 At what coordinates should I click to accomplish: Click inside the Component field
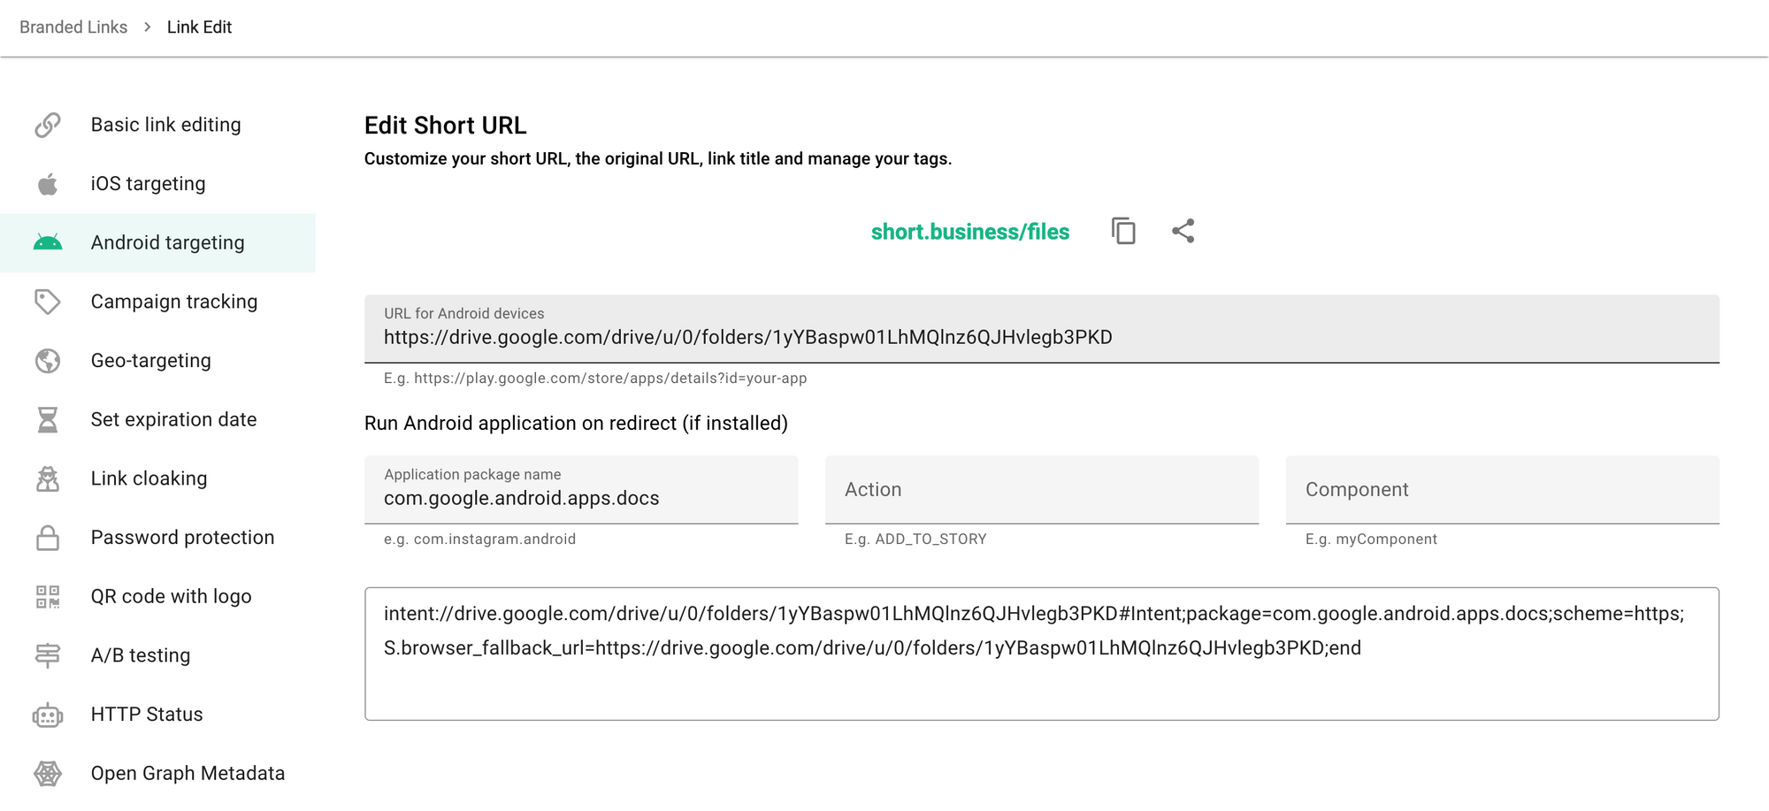click(1502, 490)
